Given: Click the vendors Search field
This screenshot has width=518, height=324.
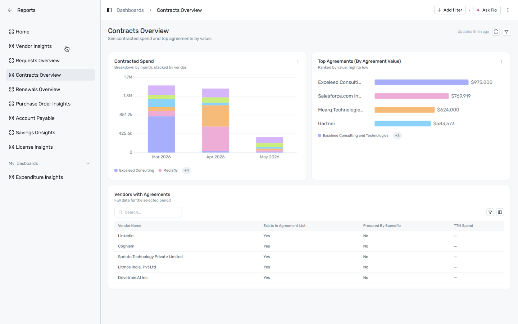Looking at the screenshot, I should (x=148, y=212).
